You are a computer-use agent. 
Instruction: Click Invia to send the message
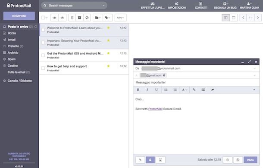[250, 160]
